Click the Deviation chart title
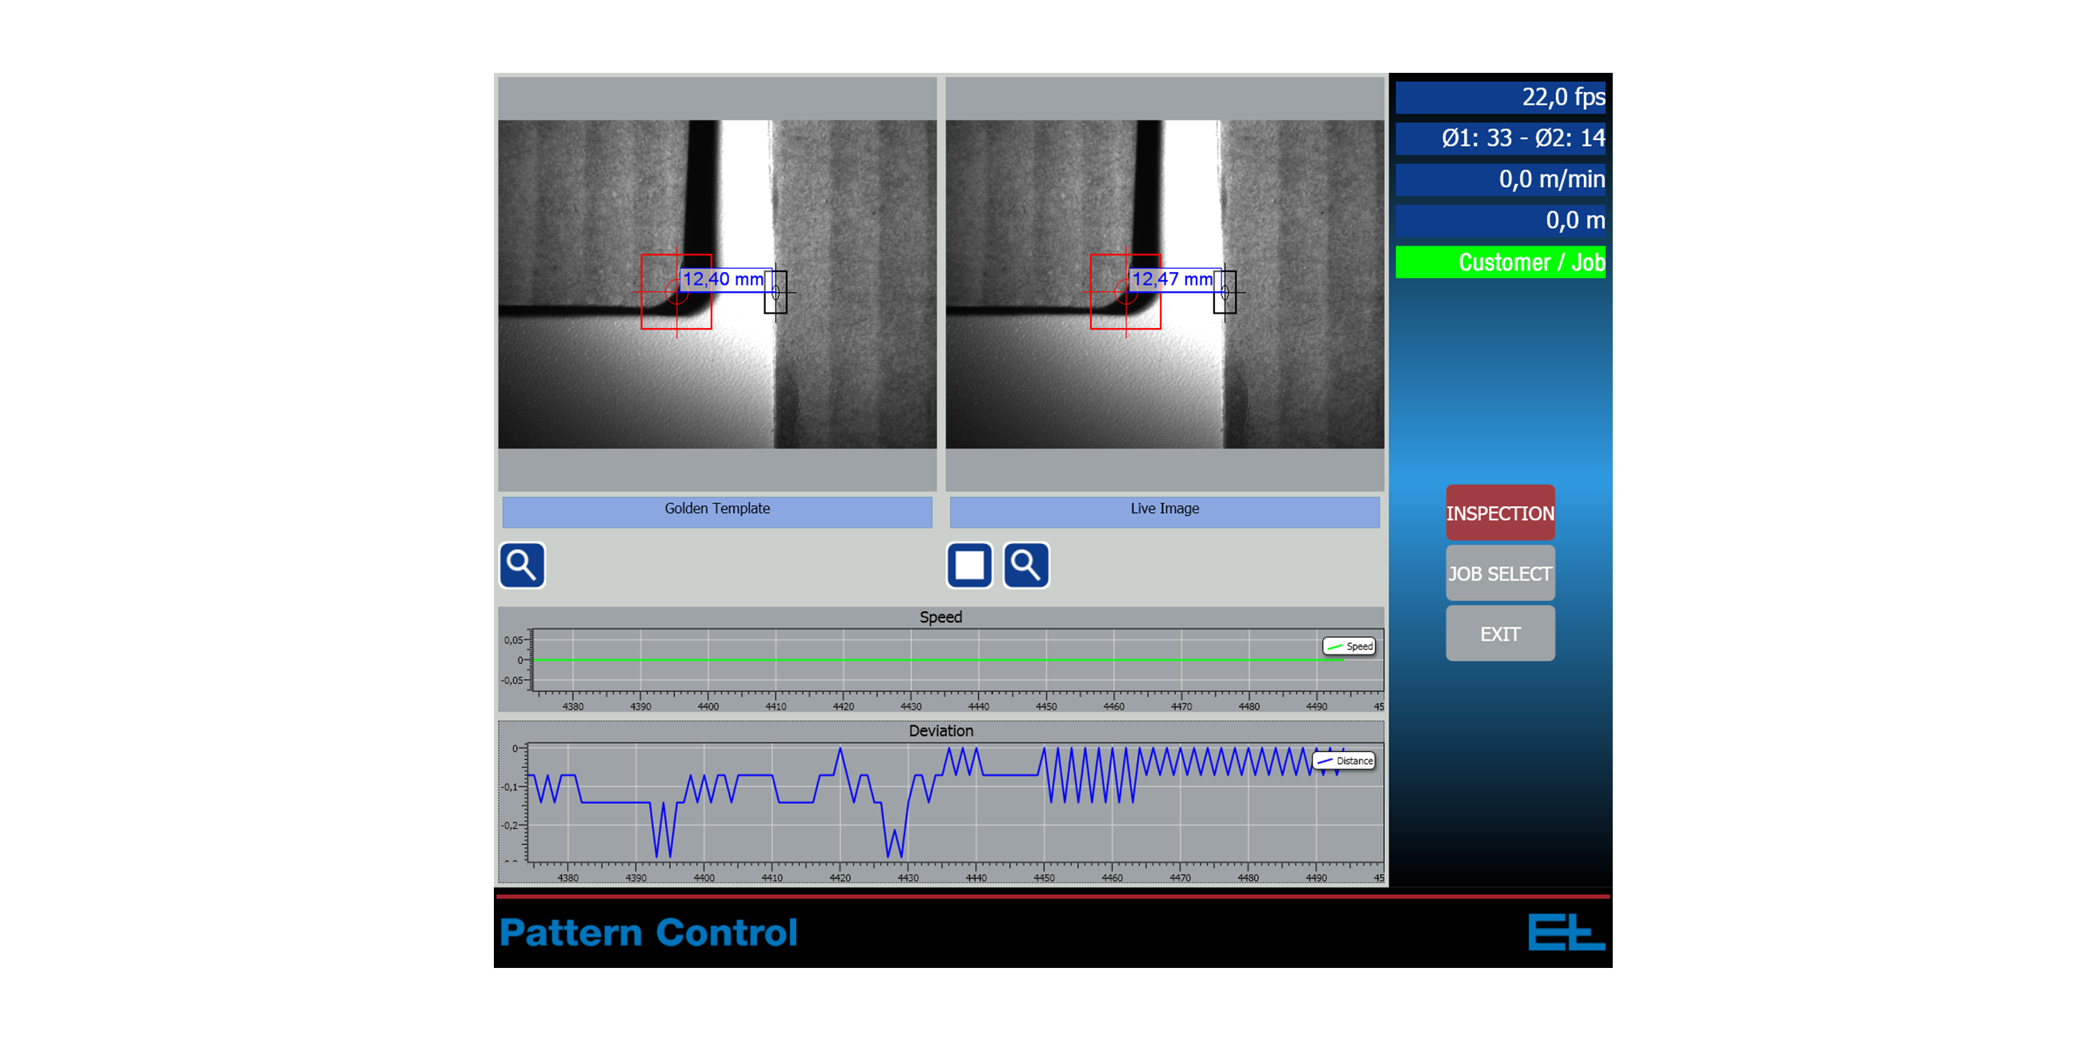2081x1040 pixels. [x=940, y=730]
